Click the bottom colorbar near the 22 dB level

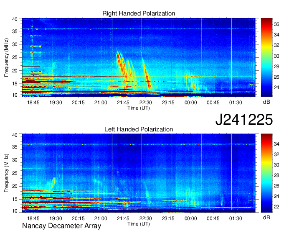[266, 207]
